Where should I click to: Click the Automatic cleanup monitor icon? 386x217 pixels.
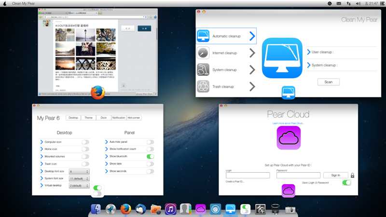point(203,36)
